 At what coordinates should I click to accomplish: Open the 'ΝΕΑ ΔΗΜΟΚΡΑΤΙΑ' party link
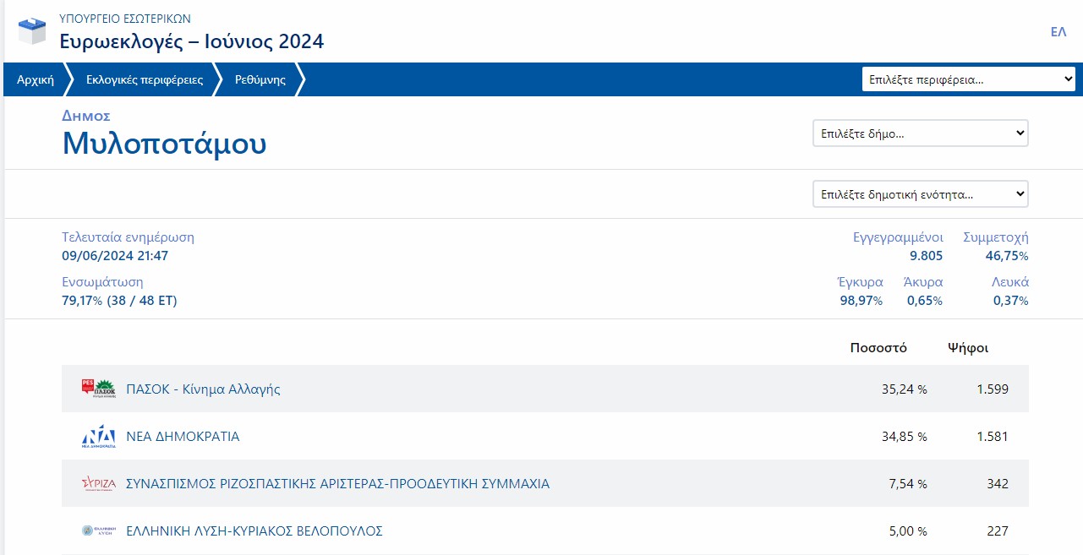coord(183,437)
